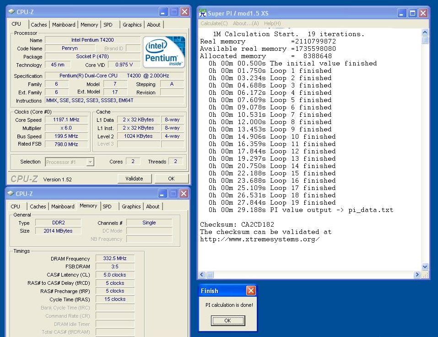
Task: Minimize the lower CPU-Z Memory window
Action: (x=162, y=193)
